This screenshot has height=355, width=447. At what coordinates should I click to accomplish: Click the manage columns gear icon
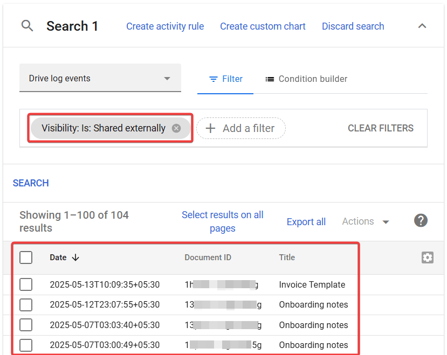tap(428, 257)
